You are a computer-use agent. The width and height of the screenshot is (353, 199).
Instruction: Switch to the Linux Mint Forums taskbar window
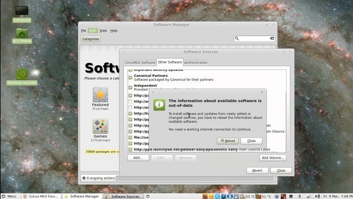pos(41,196)
